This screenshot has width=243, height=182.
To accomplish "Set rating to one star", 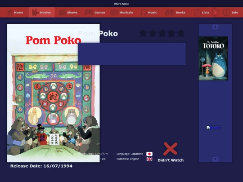I will [x=143, y=33].
